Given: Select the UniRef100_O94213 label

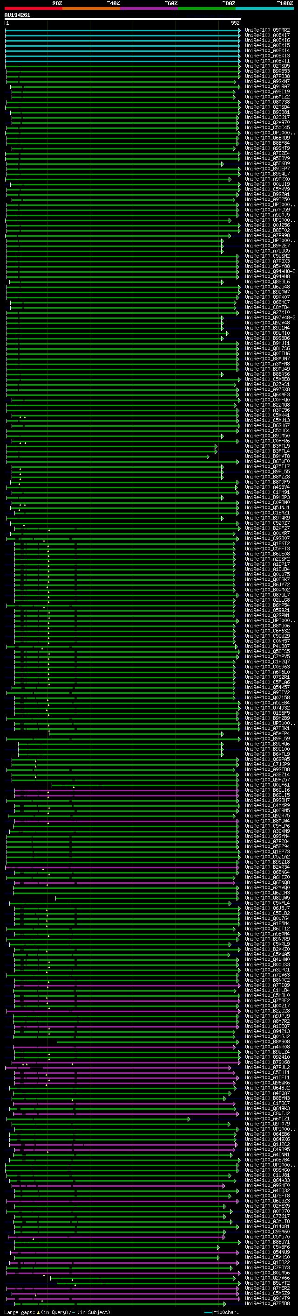Looking at the screenshot, I should point(267,1031).
